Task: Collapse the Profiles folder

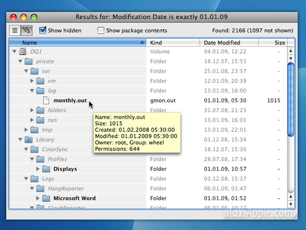Action: point(32,159)
